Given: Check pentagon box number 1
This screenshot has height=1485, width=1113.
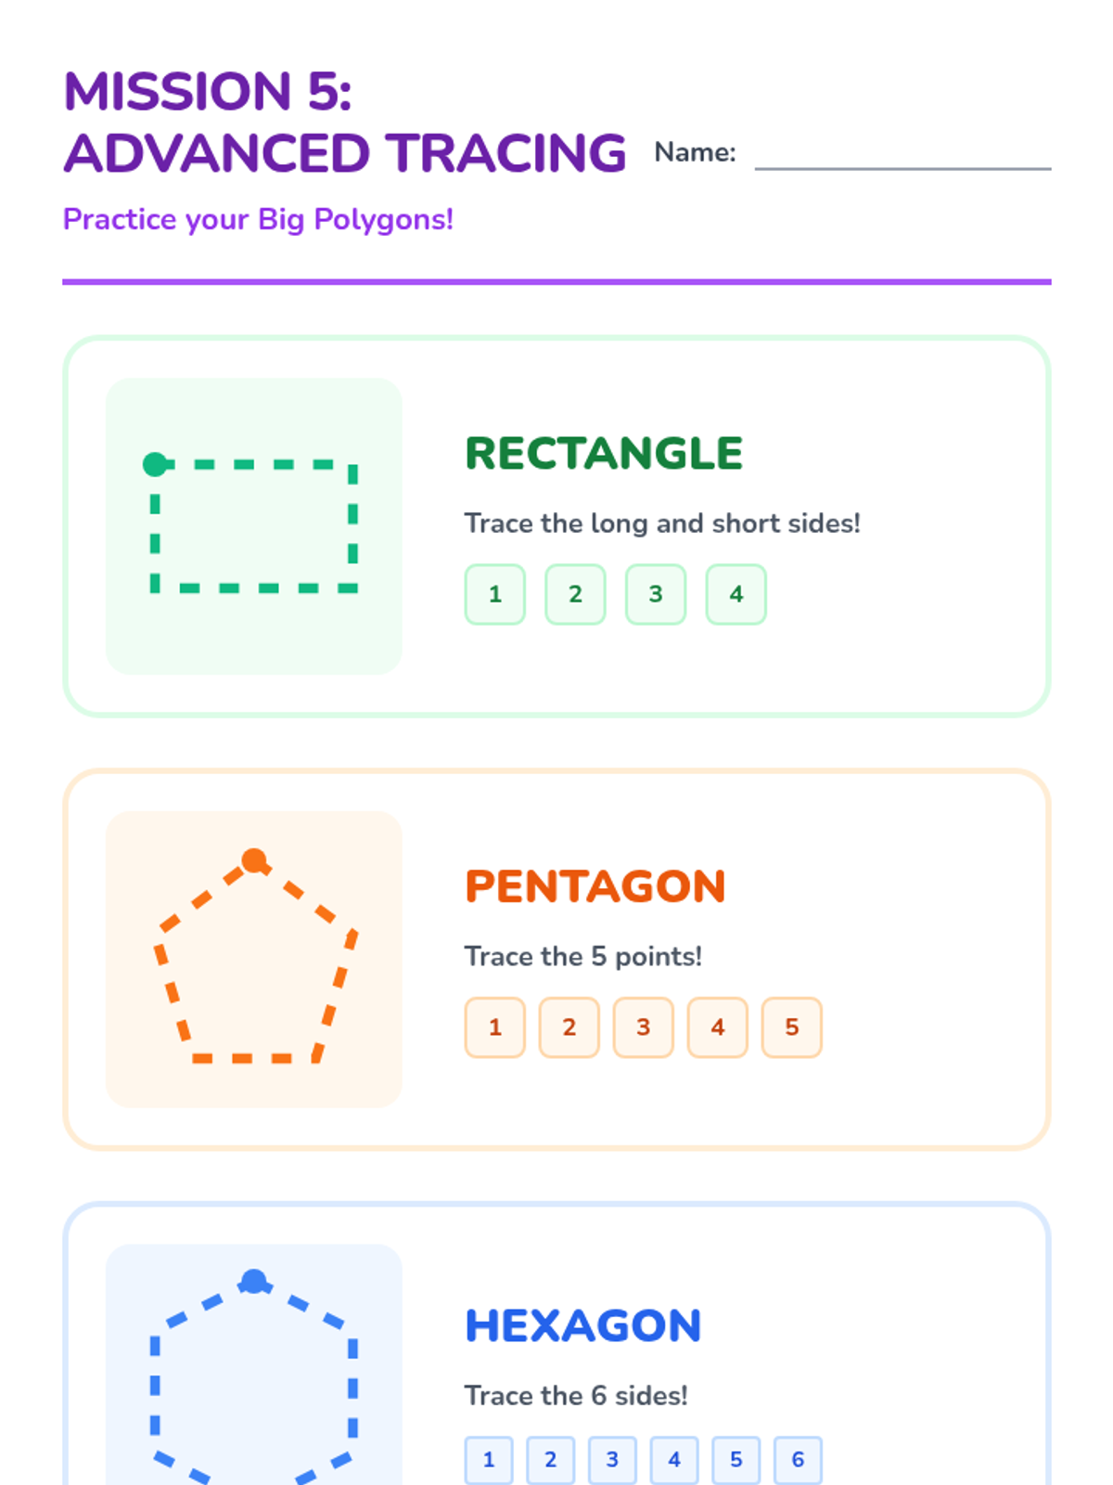Looking at the screenshot, I should tap(494, 1027).
